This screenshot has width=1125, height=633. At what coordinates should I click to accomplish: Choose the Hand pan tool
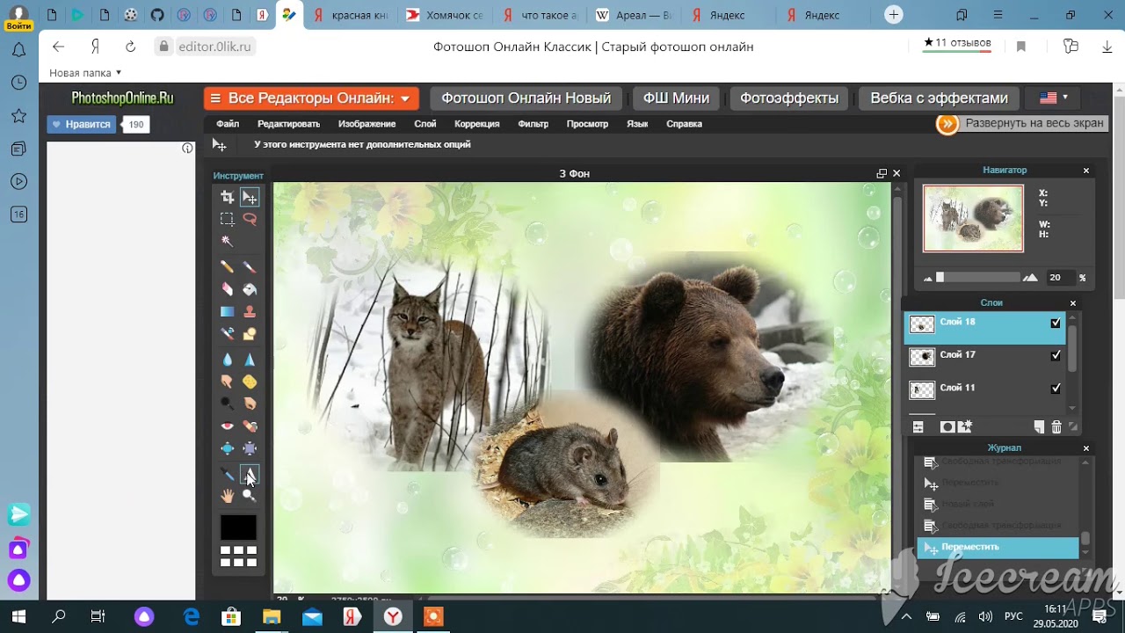pyautogui.click(x=228, y=496)
